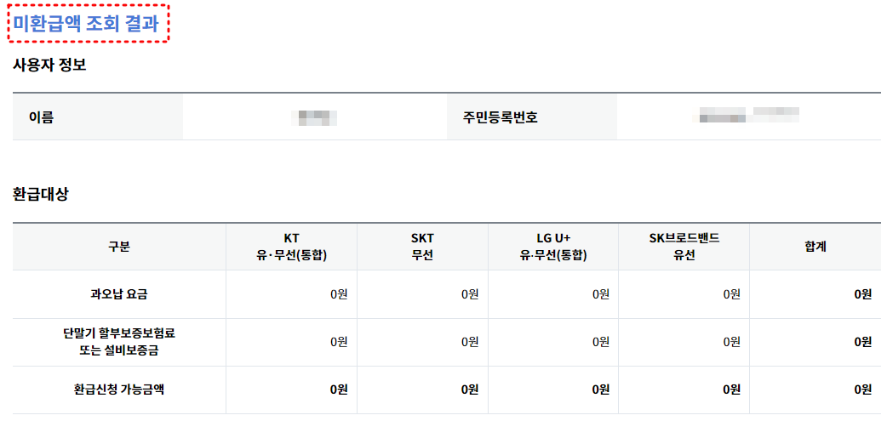Select the 사용자 정보 section title
Screen dimensions: 887x421
click(x=49, y=65)
